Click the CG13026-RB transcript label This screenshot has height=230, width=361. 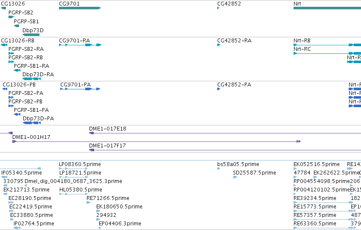18,41
